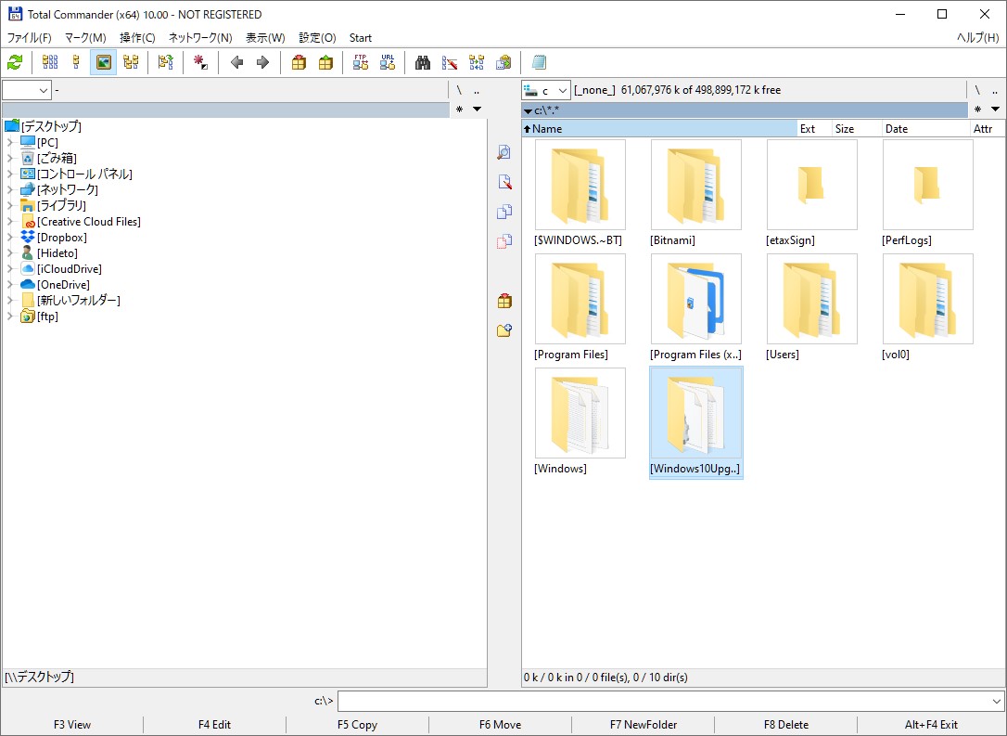1007x736 pixels.
Task: Click the Edit icon in middle bar
Action: 504,182
